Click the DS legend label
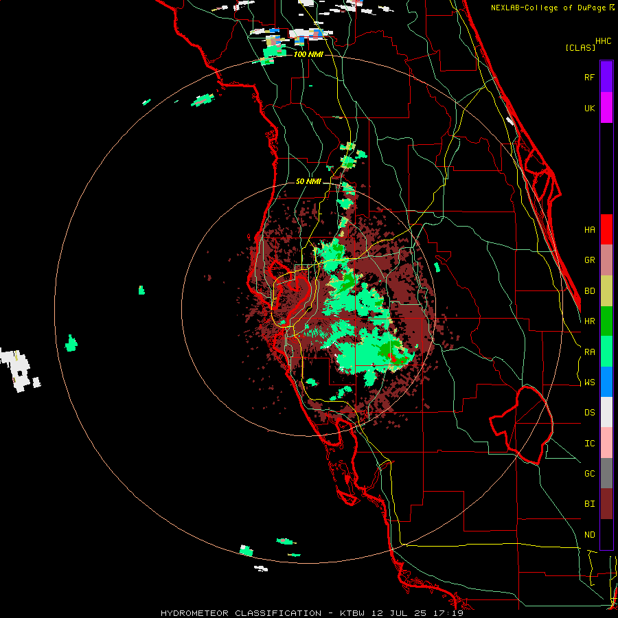 click(589, 413)
